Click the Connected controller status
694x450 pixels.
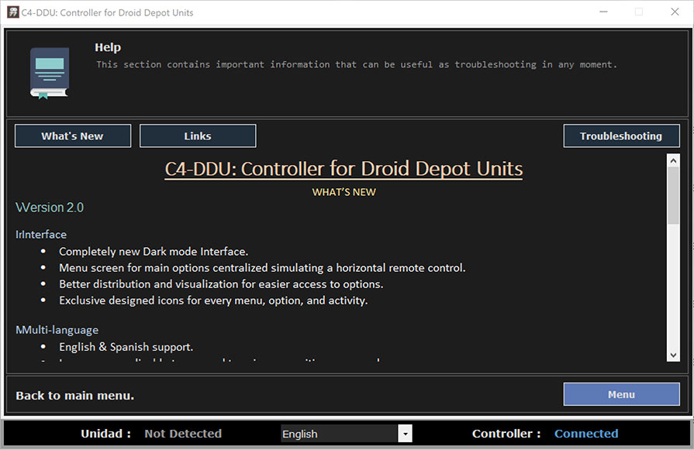coord(586,433)
